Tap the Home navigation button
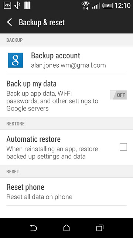The image size is (133, 238). (x=66, y=228)
